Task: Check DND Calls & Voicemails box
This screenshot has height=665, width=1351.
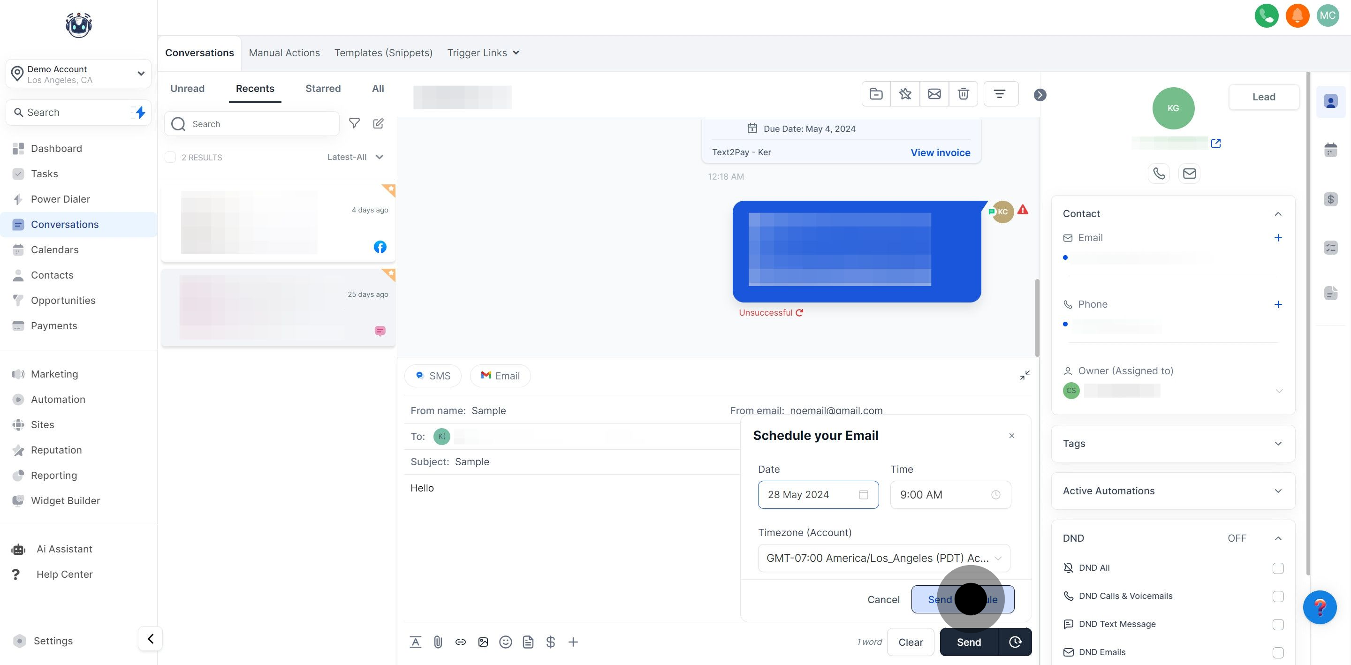Action: click(x=1277, y=597)
